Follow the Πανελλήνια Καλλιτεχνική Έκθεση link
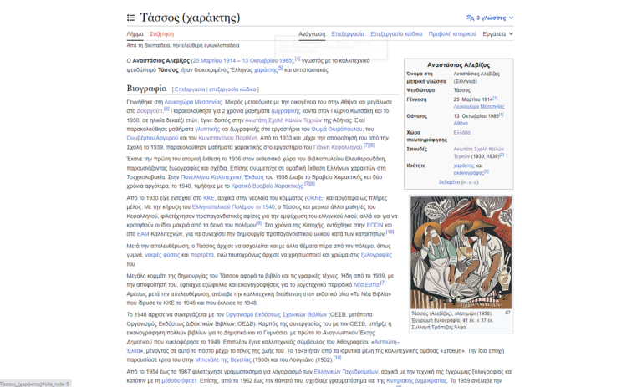Viewport: 642px width, 387px height. click(x=222, y=177)
